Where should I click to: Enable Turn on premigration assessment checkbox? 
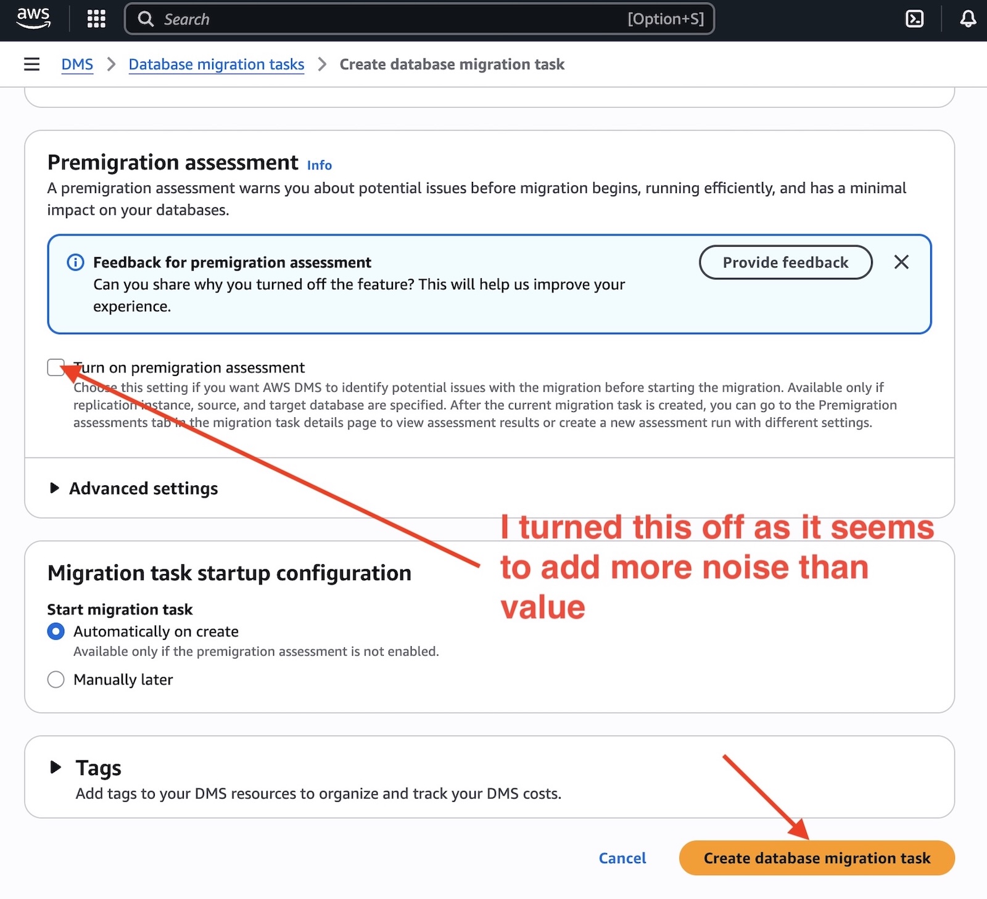tap(56, 367)
